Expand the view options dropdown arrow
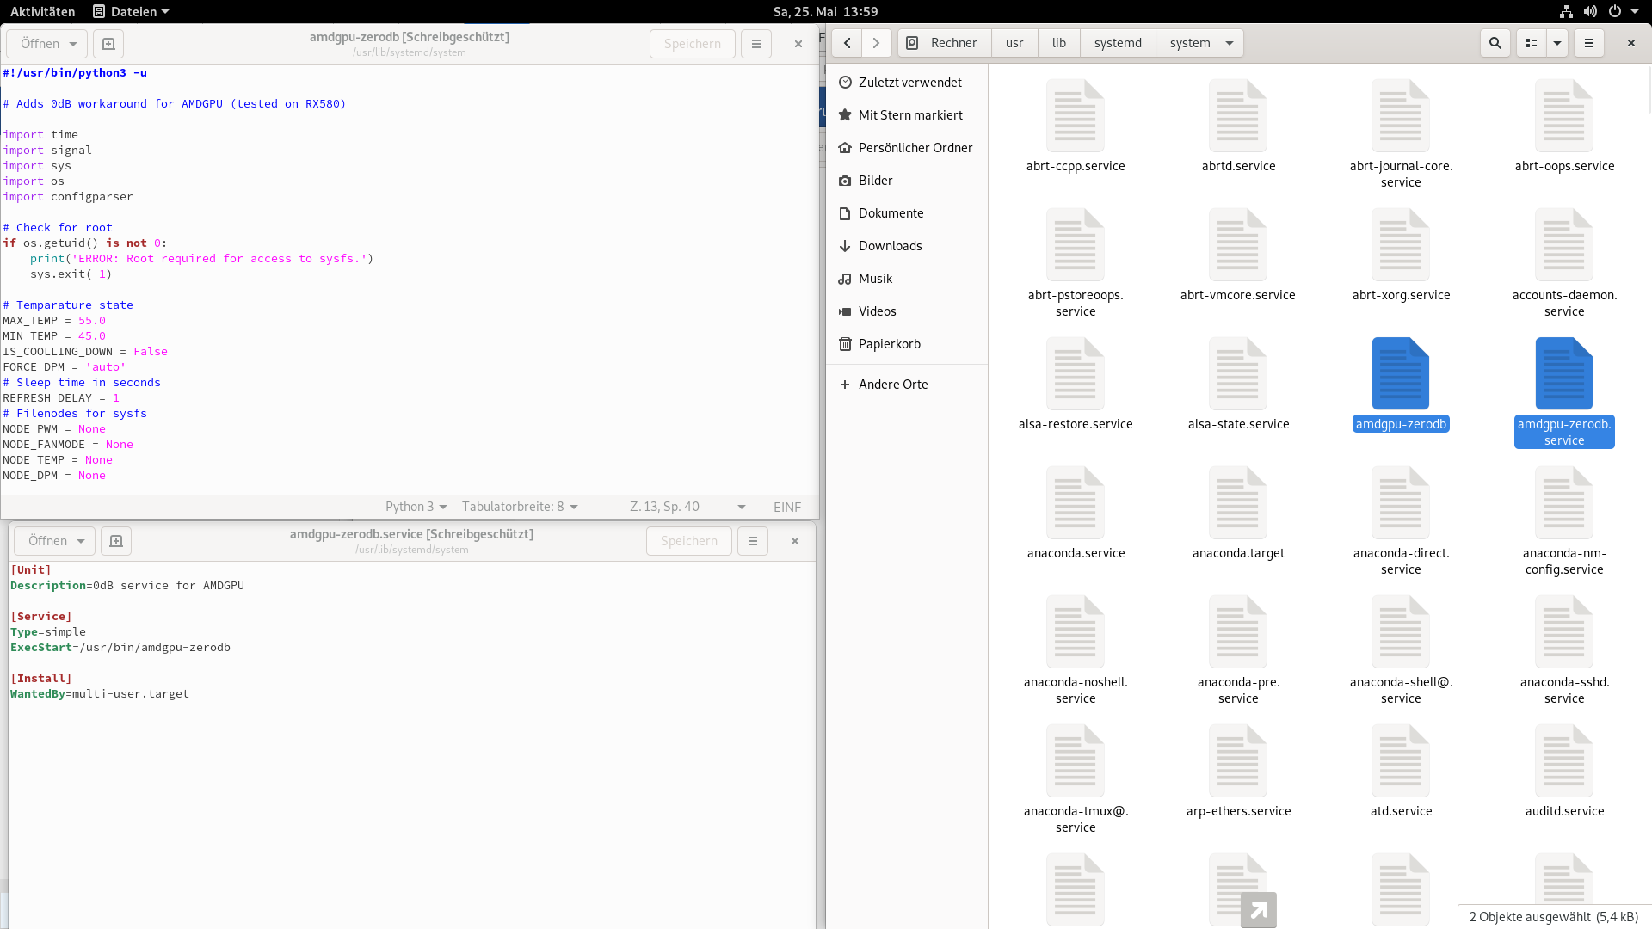This screenshot has width=1652, height=929. (x=1557, y=43)
